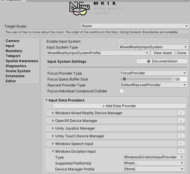
Task: Select the Scene System tab
Action: point(18,71)
